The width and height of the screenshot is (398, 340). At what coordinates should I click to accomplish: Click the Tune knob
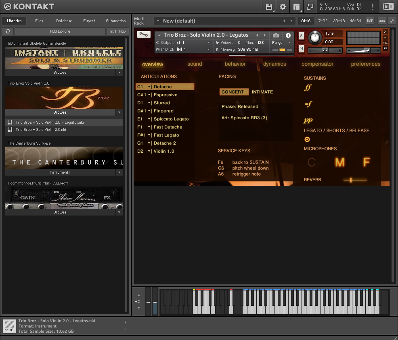click(315, 38)
